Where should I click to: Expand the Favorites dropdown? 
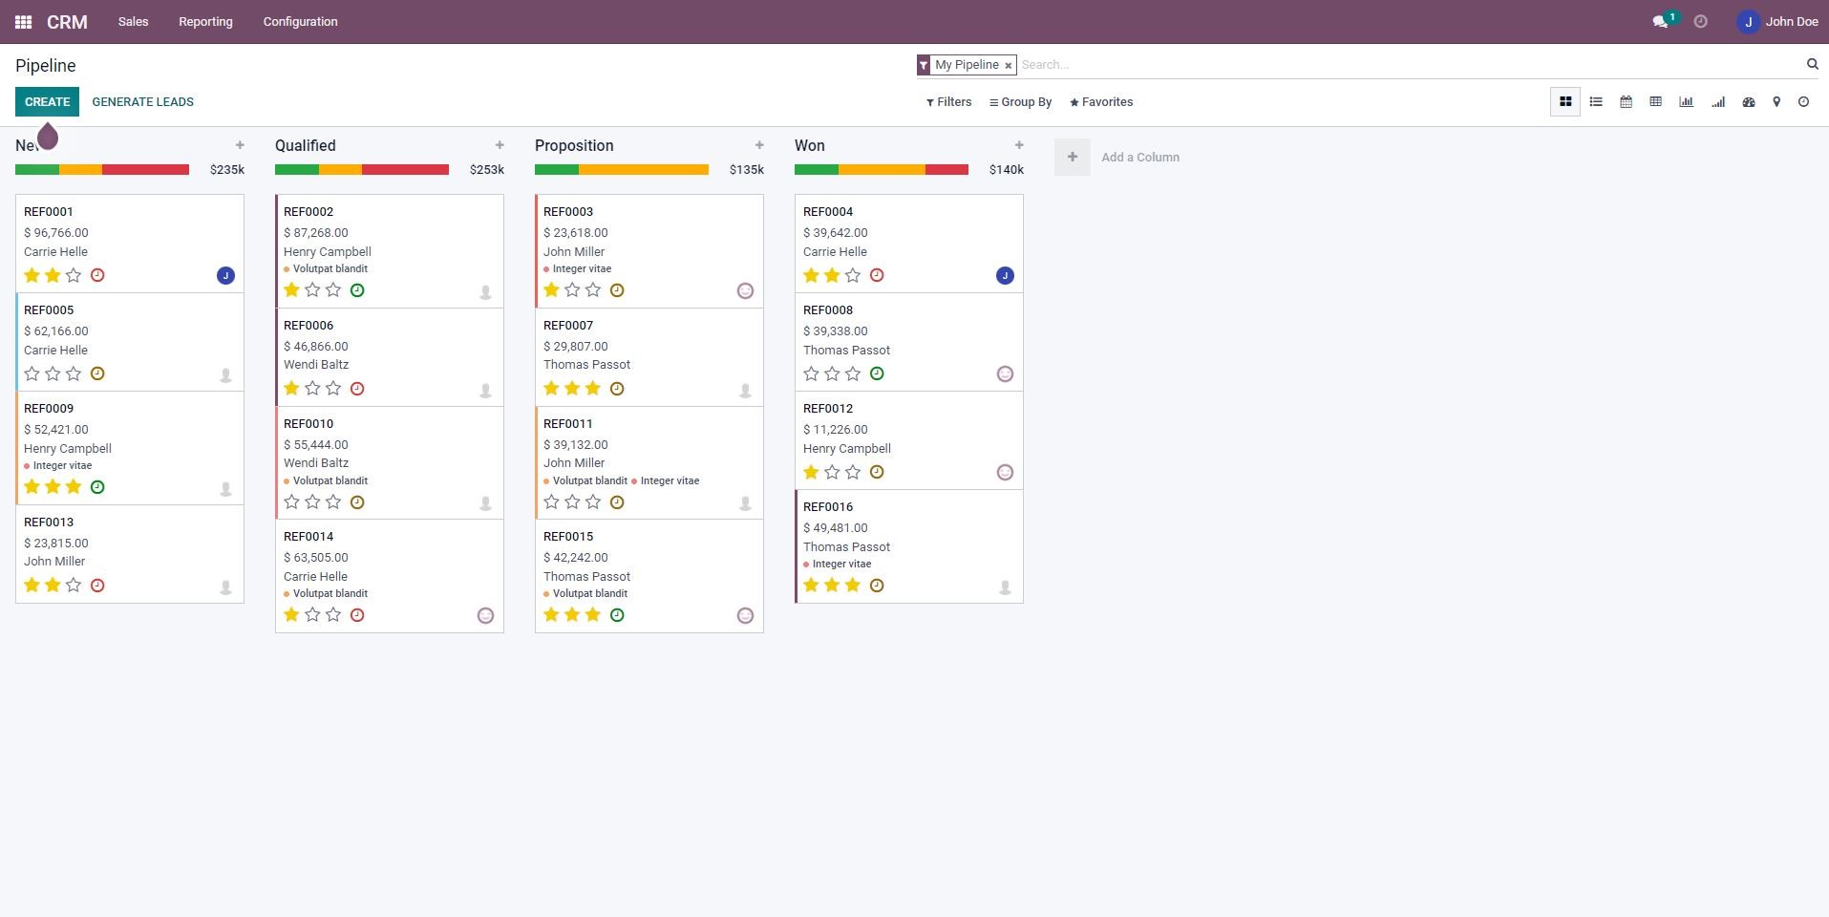[1100, 102]
